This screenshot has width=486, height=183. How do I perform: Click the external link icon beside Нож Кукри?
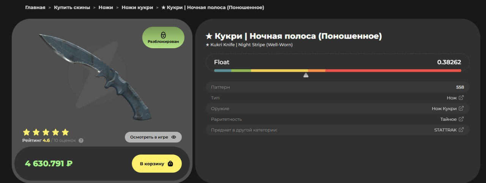click(x=461, y=108)
